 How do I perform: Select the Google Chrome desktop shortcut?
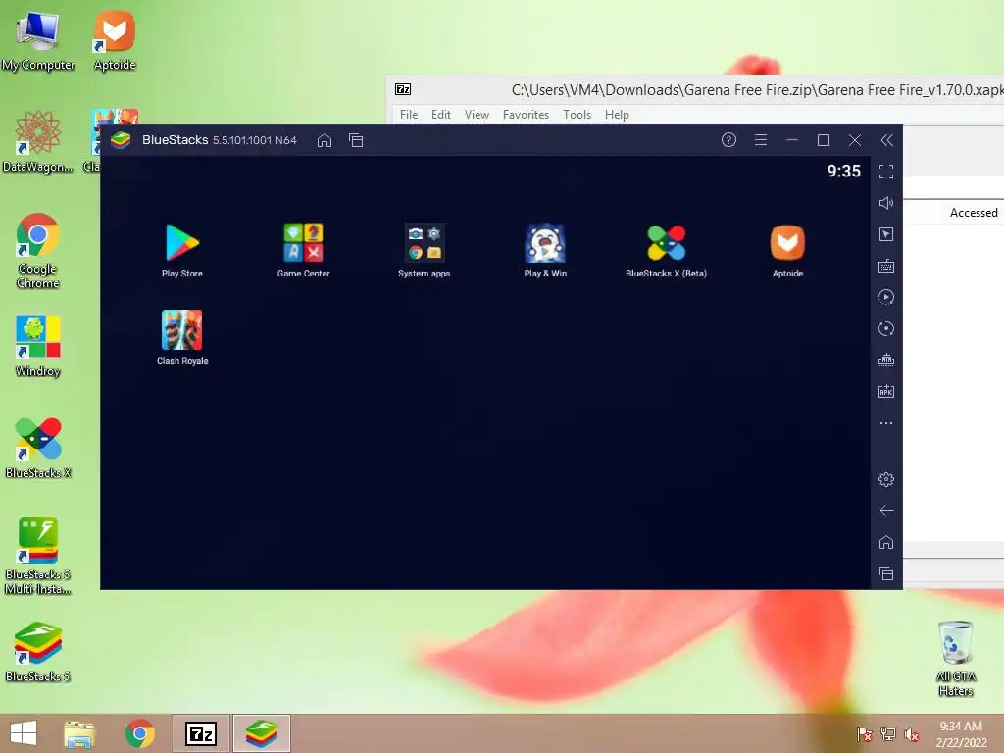[x=38, y=250]
